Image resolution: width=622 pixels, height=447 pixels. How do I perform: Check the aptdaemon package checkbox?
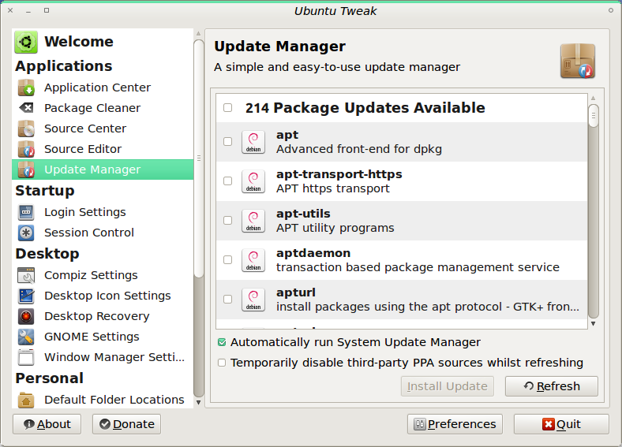pyautogui.click(x=227, y=260)
